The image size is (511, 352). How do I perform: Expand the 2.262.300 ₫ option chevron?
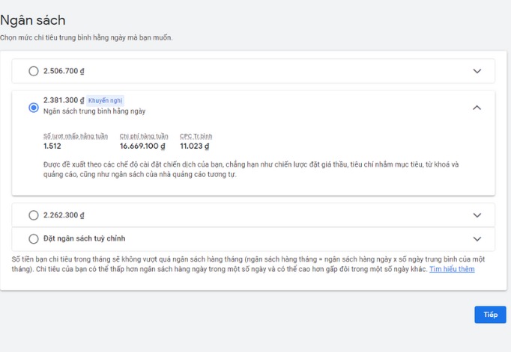477,215
